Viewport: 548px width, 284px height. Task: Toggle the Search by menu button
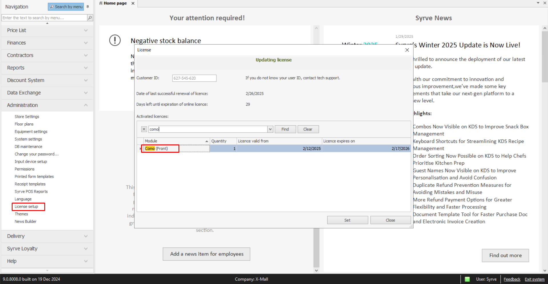point(66,7)
